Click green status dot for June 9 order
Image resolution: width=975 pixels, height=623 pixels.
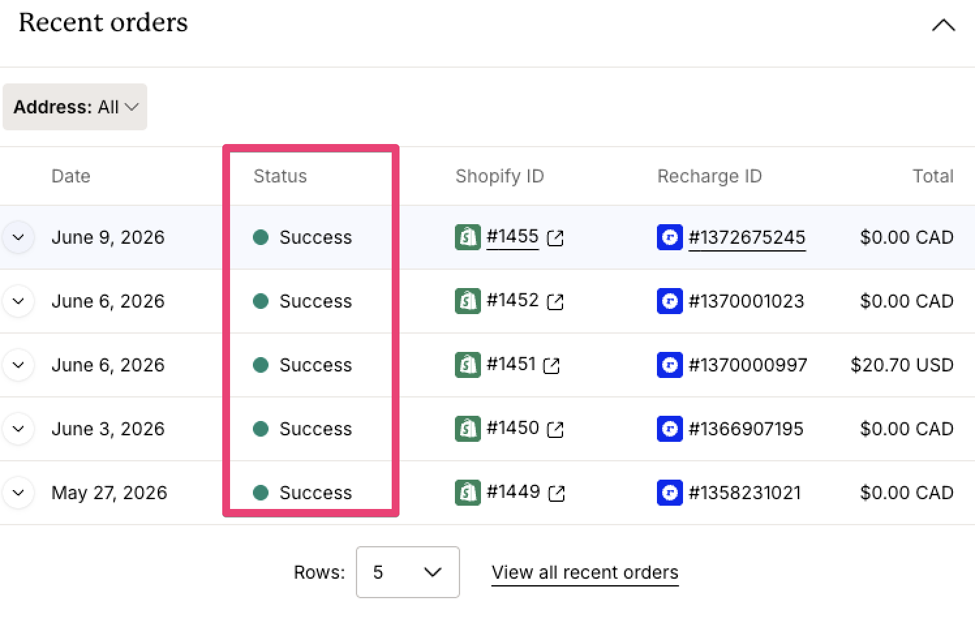coord(261,237)
